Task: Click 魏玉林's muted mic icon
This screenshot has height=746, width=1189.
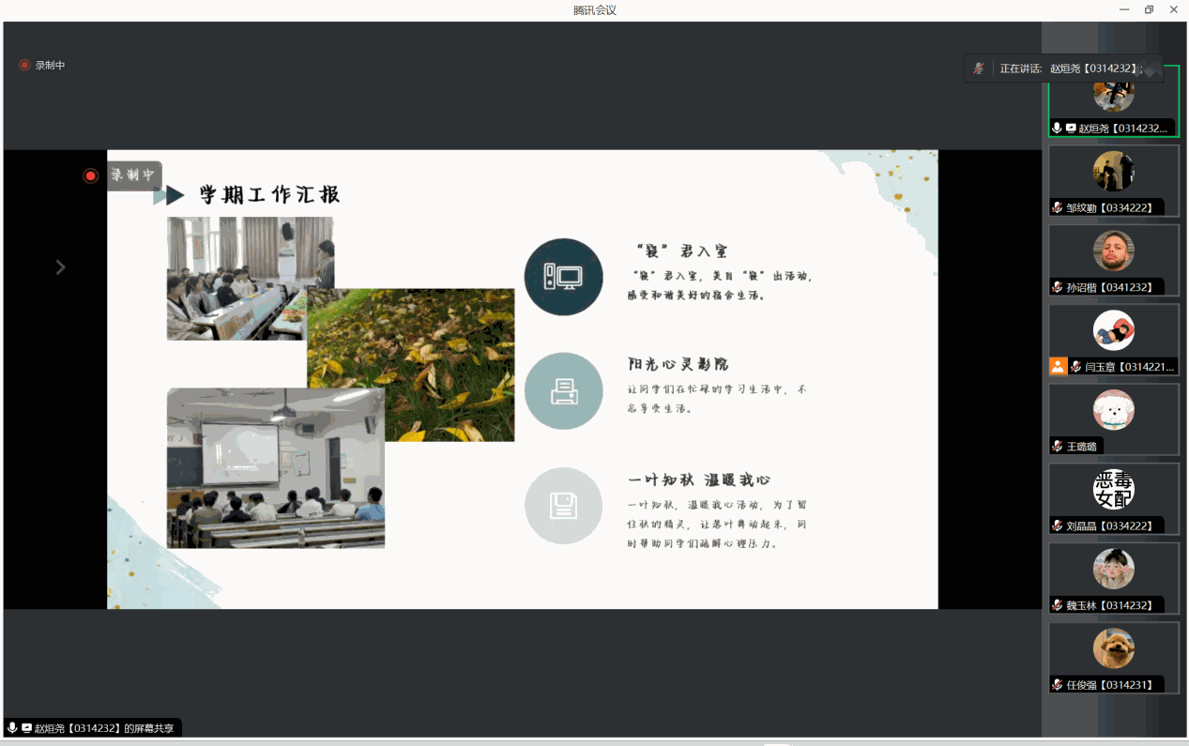Action: pos(1057,605)
